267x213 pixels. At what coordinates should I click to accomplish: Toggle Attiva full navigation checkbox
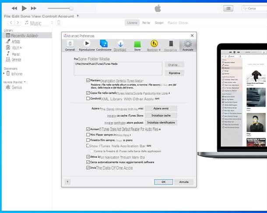[88, 156]
